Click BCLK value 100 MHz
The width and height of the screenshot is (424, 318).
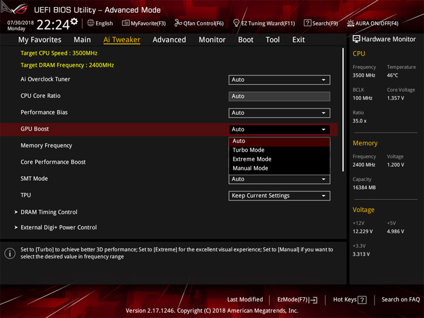pos(362,98)
